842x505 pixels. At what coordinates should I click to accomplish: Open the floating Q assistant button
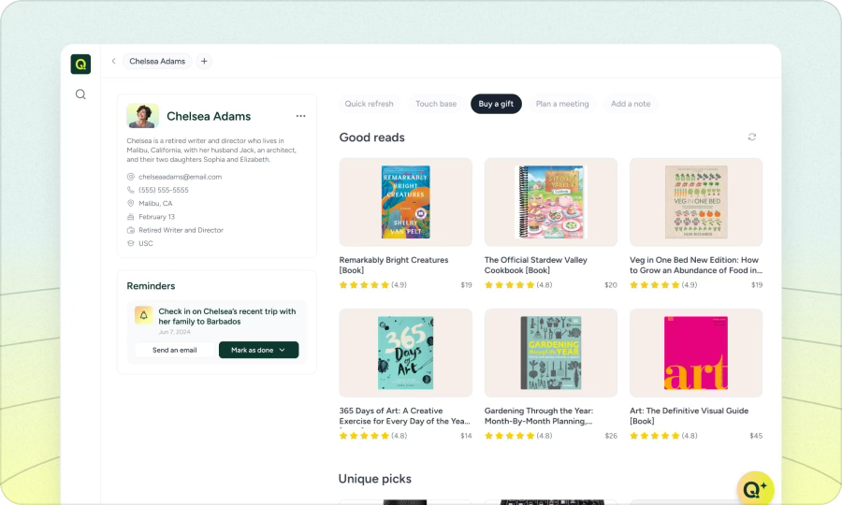click(755, 488)
